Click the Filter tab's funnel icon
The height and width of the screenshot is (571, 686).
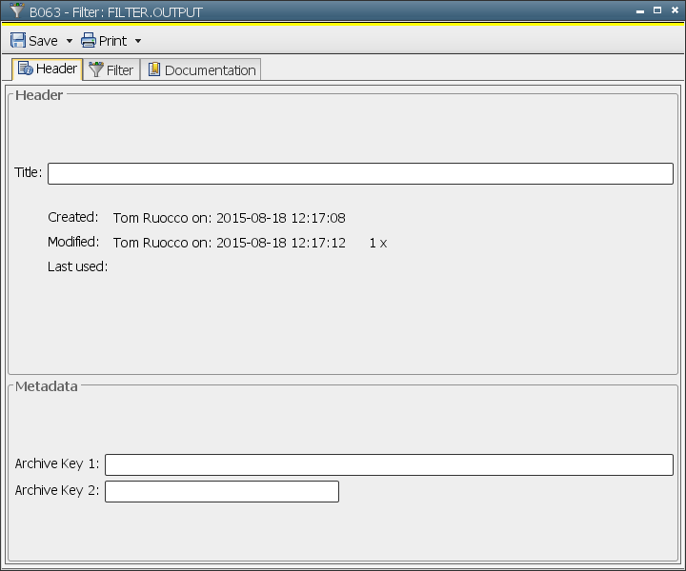point(96,70)
